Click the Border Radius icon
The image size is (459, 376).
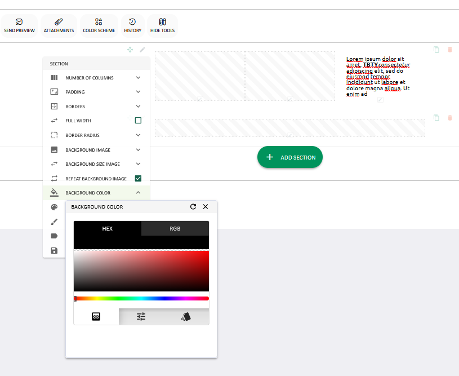(x=54, y=135)
